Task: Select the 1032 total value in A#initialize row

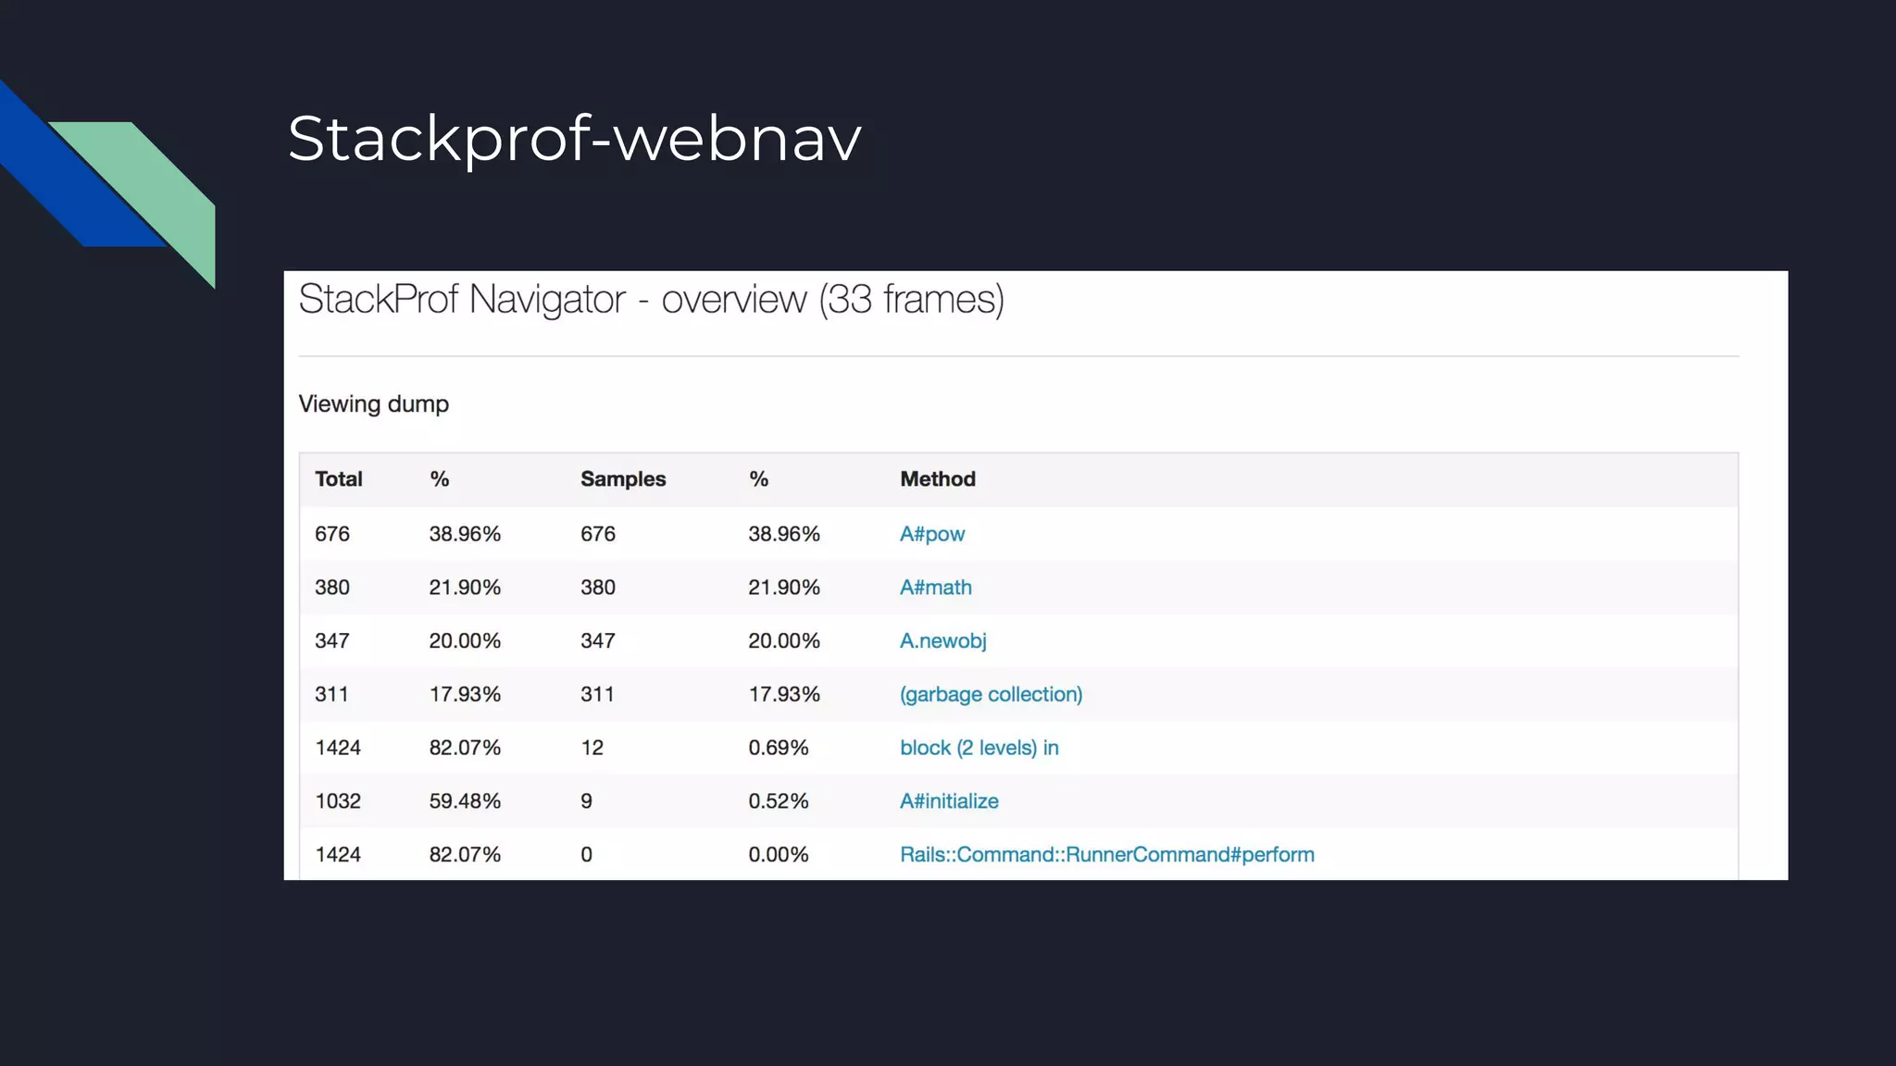Action: (x=338, y=801)
